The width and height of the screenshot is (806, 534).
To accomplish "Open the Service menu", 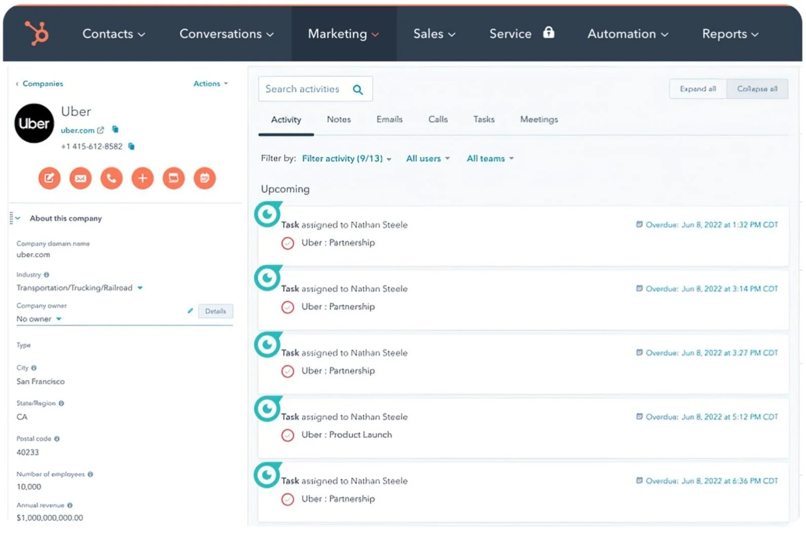I will [x=510, y=34].
